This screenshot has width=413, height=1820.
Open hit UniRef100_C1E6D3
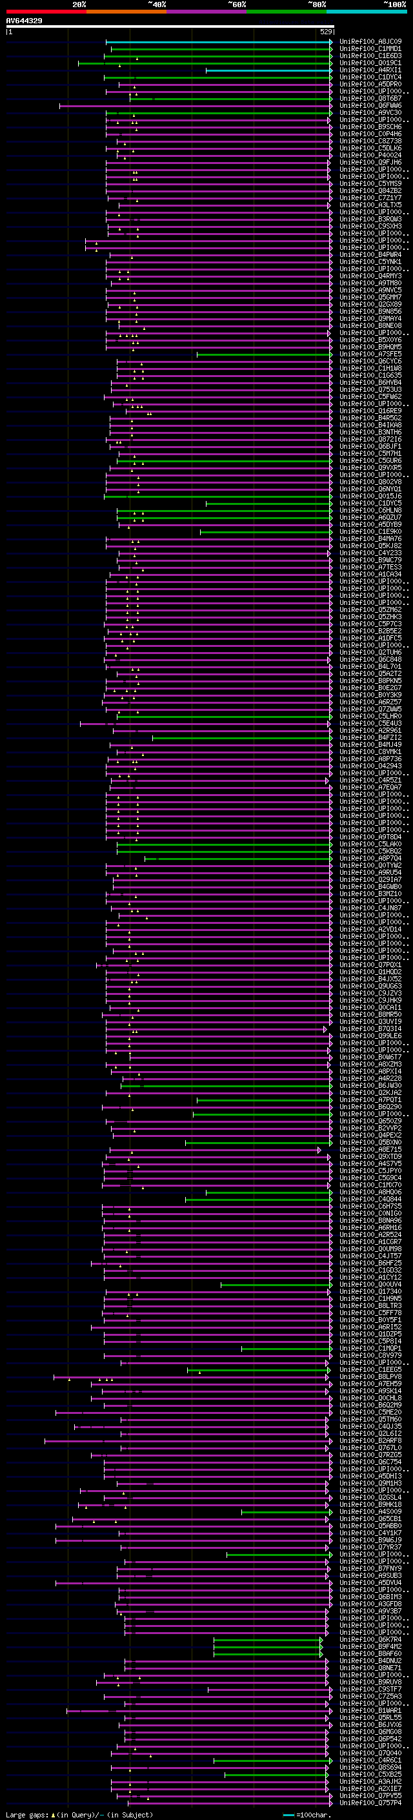[370, 56]
